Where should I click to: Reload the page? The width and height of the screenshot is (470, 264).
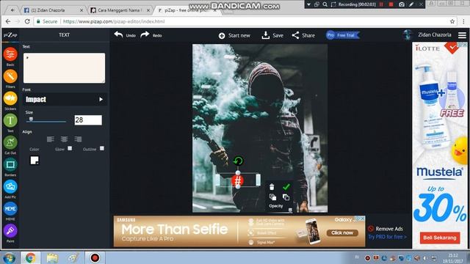tap(27, 21)
